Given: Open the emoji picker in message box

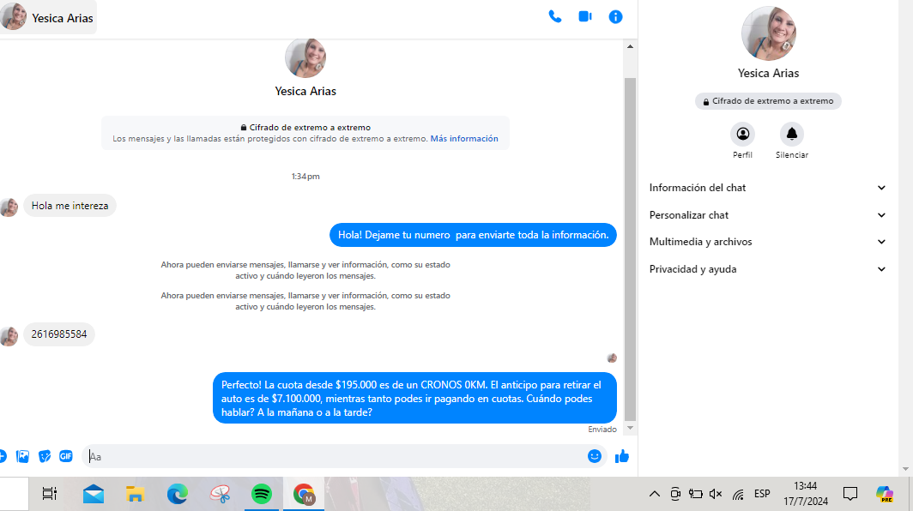Looking at the screenshot, I should [594, 456].
